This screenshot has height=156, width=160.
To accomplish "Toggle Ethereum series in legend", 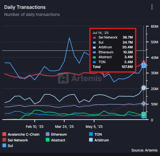I will pyautogui.click(x=56, y=134).
